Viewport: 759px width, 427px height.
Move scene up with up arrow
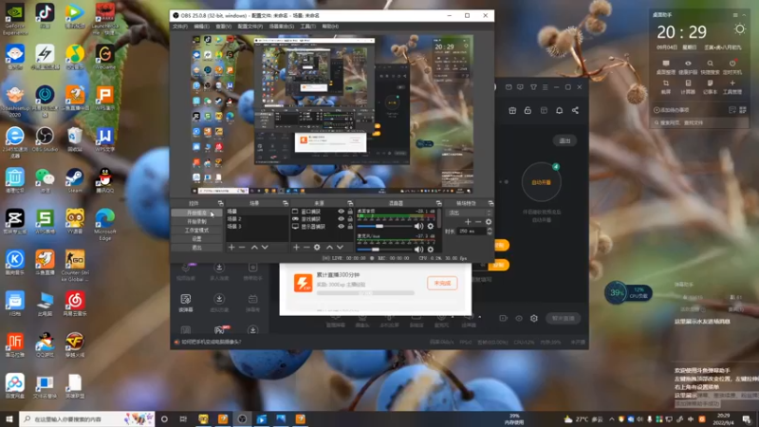coord(254,248)
